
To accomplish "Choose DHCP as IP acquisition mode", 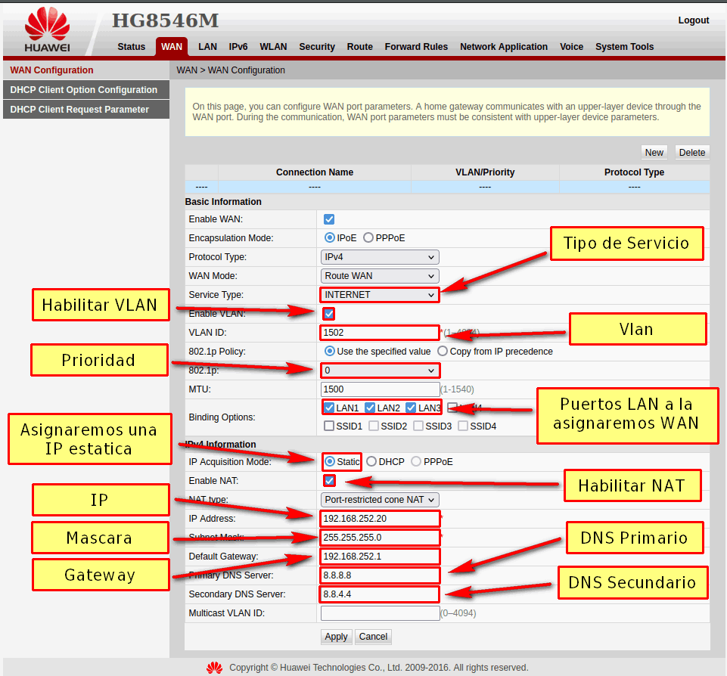I will pyautogui.click(x=371, y=461).
